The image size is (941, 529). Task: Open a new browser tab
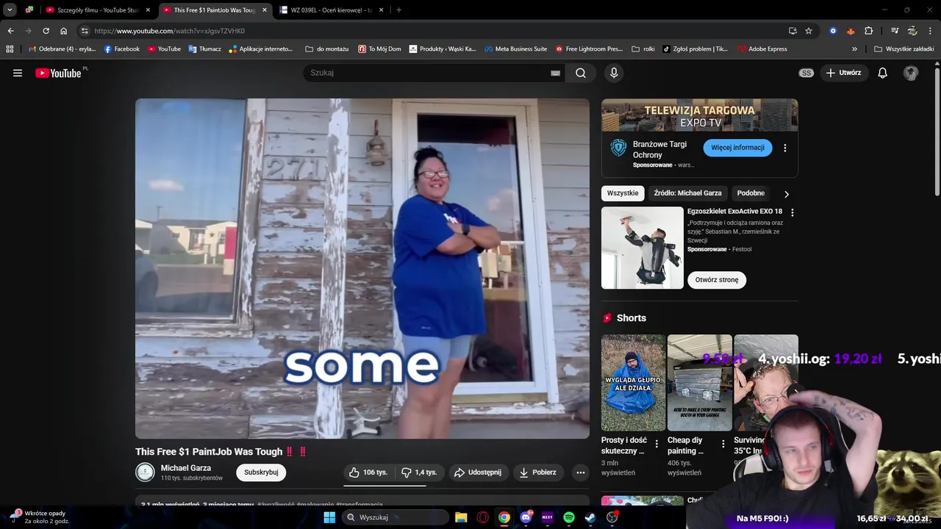coord(398,10)
